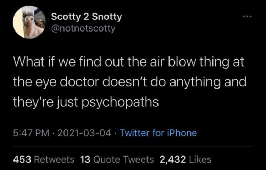Open the Twitter for iPhone source link
Viewport: 266px width, 170px height.
point(159,133)
